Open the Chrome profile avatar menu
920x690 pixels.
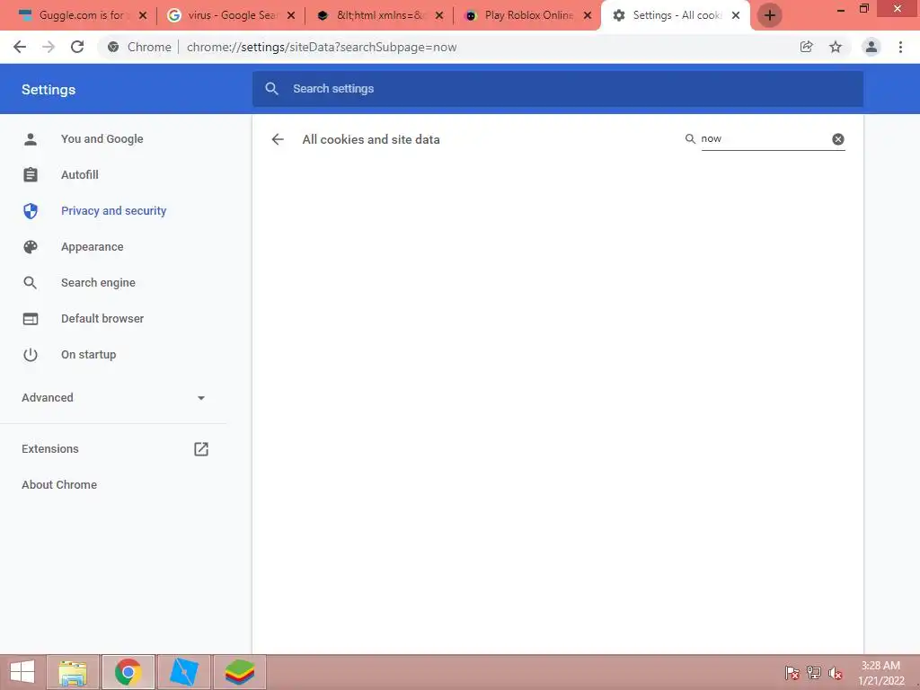click(871, 47)
